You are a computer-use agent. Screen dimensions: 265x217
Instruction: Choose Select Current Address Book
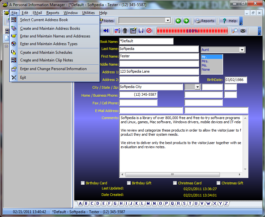point(54,20)
